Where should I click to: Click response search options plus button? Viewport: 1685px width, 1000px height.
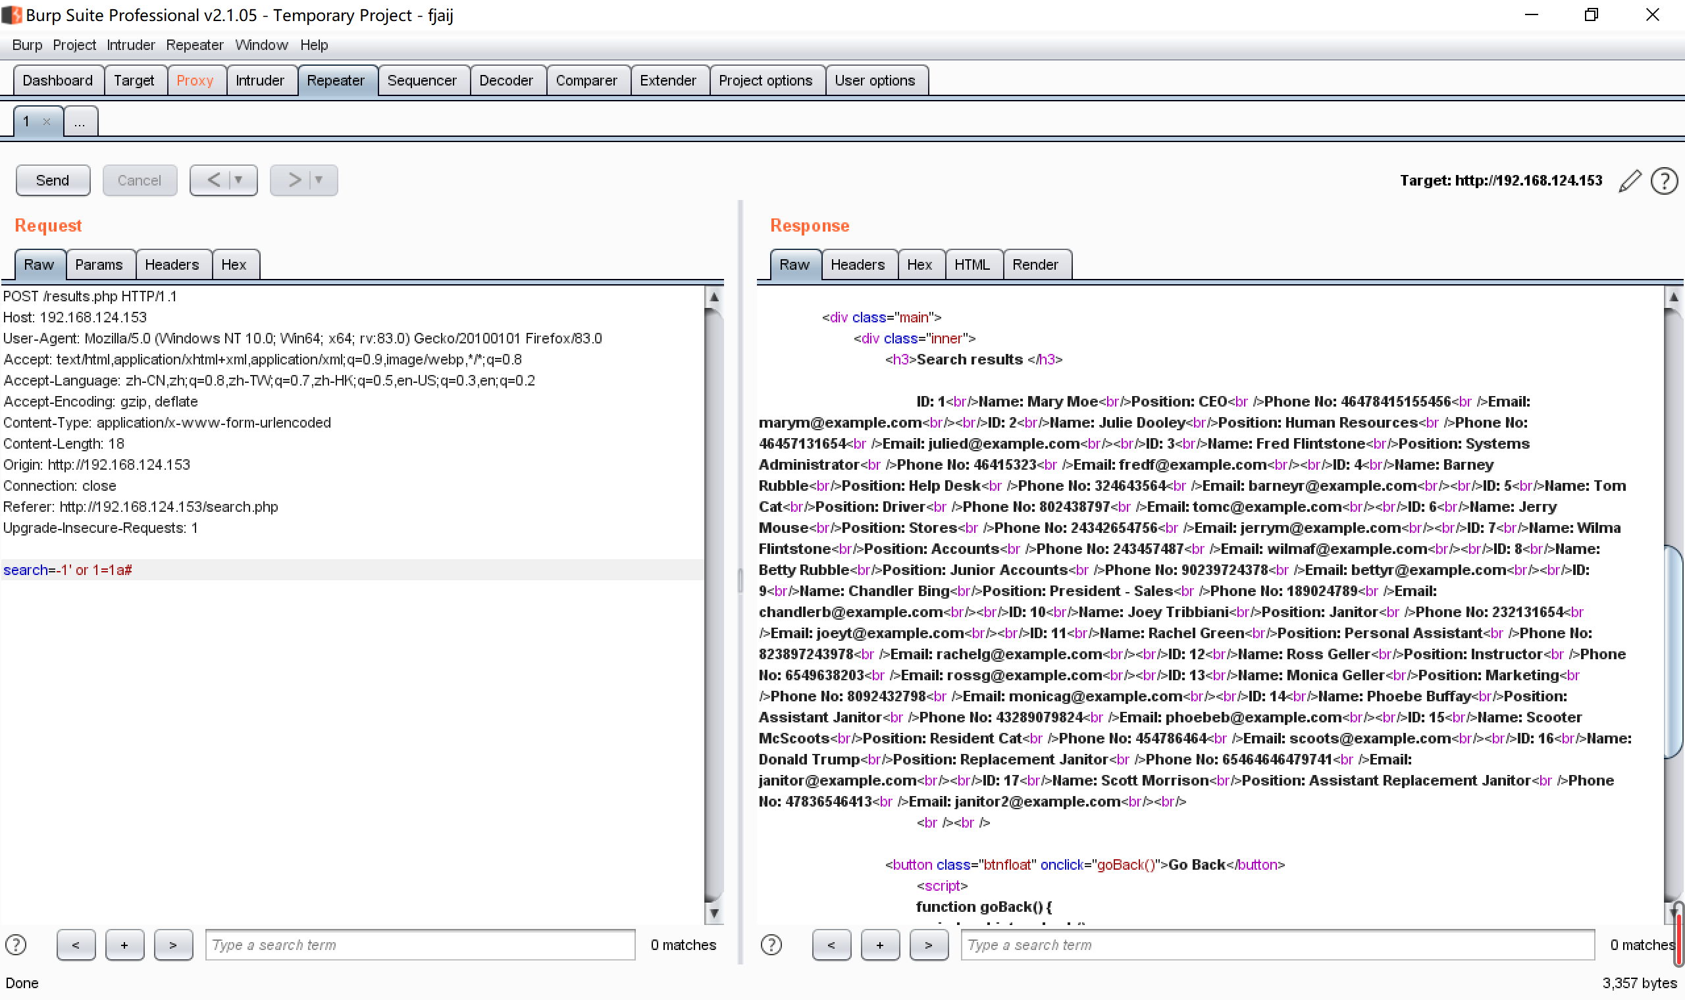tap(880, 945)
